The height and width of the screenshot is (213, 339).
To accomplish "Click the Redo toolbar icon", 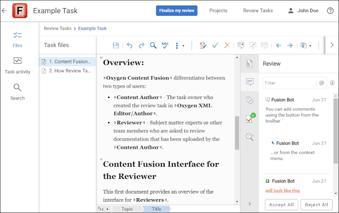I will [141, 45].
